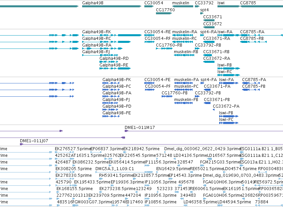
Task: Select the CG33672 gene label
Action: 212,24
